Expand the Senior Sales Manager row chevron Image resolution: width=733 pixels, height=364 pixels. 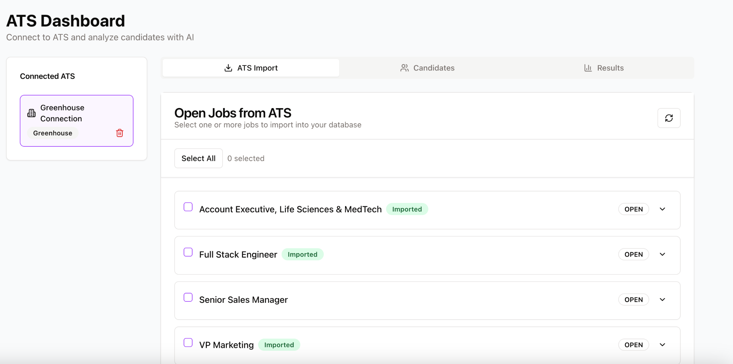tap(662, 300)
